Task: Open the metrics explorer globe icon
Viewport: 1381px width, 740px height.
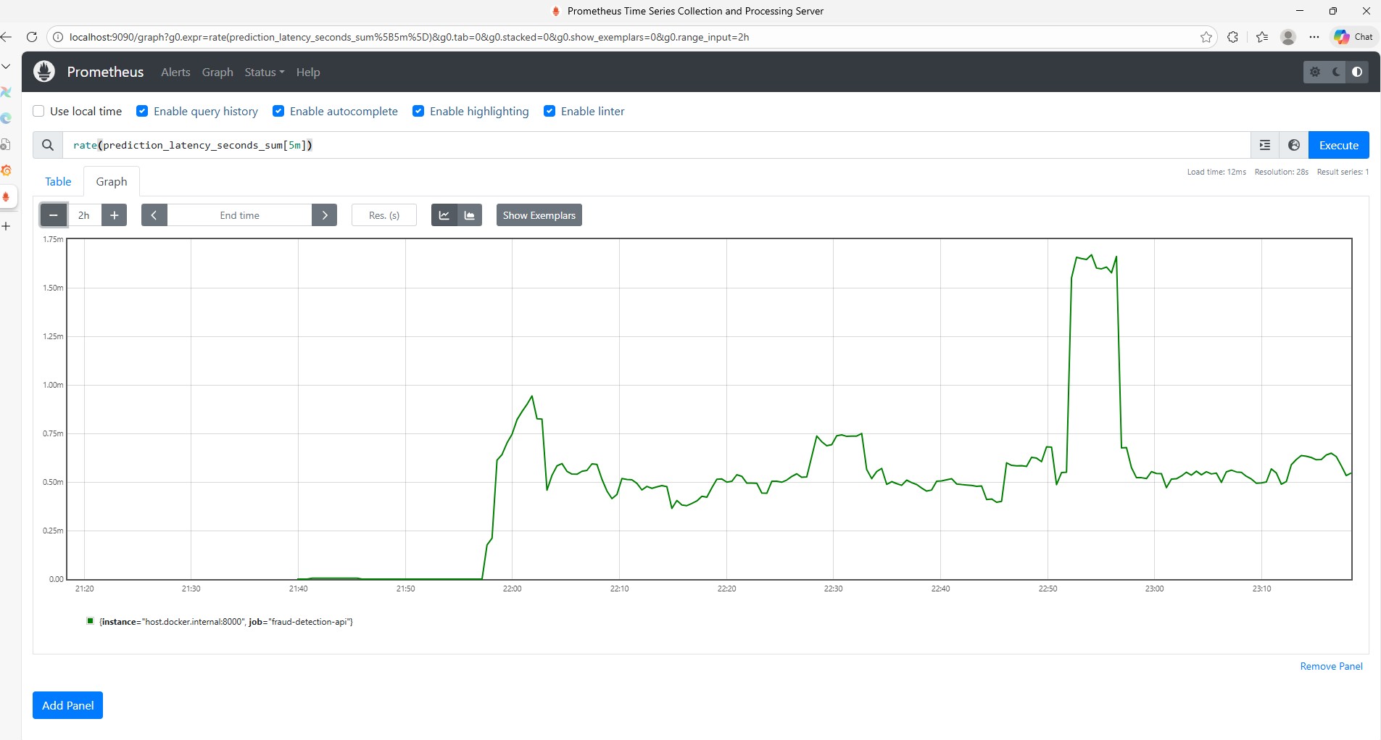Action: [x=1293, y=145]
